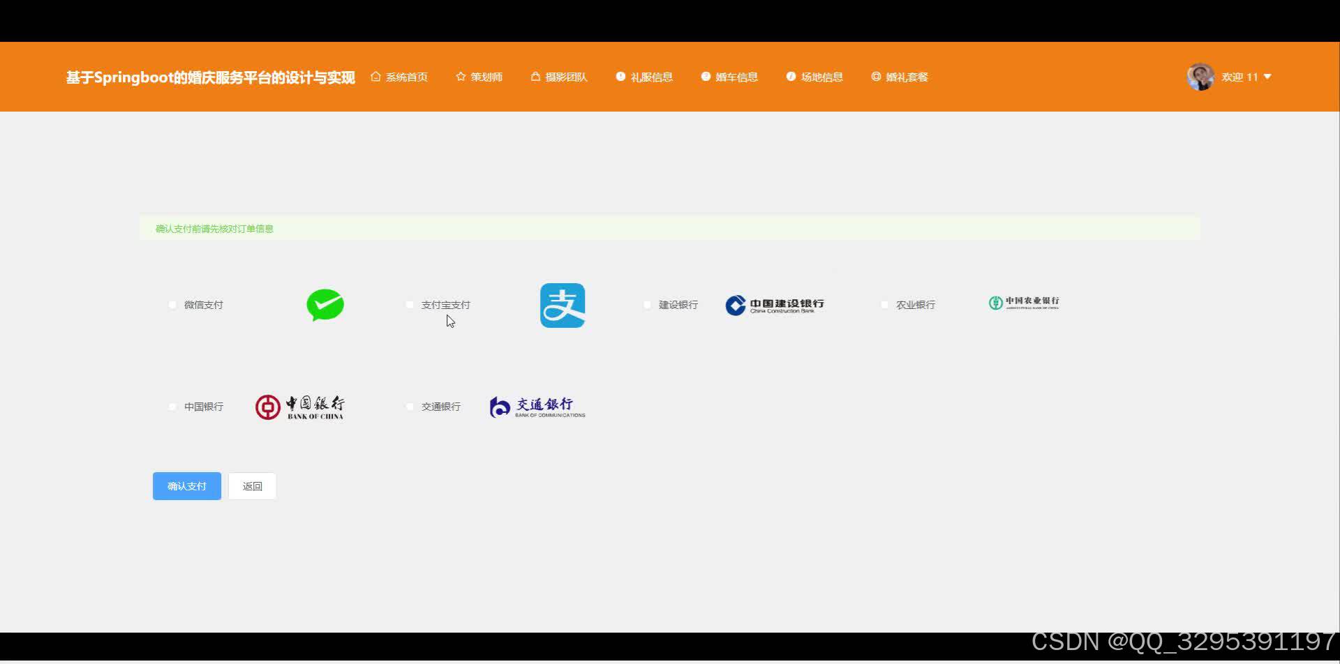The width and height of the screenshot is (1340, 664).
Task: Click the 返回 button
Action: coord(253,486)
